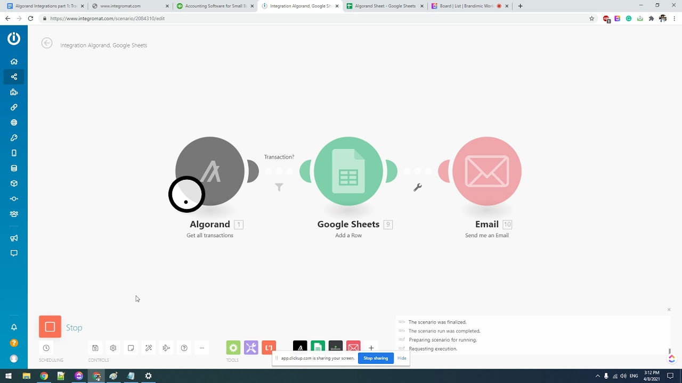Viewport: 682px width, 383px height.
Task: Open Chrome three-dot menu
Action: [x=674, y=18]
